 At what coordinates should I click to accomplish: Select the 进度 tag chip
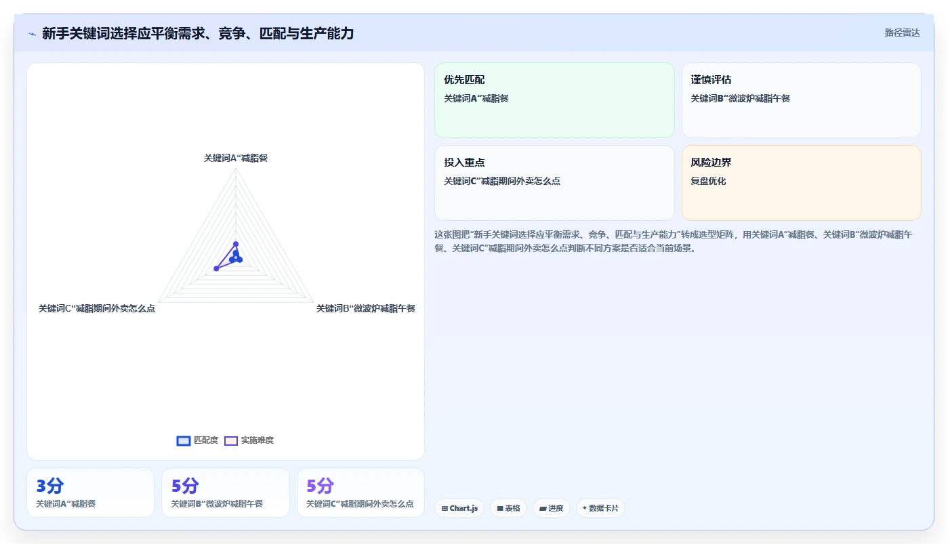(551, 508)
